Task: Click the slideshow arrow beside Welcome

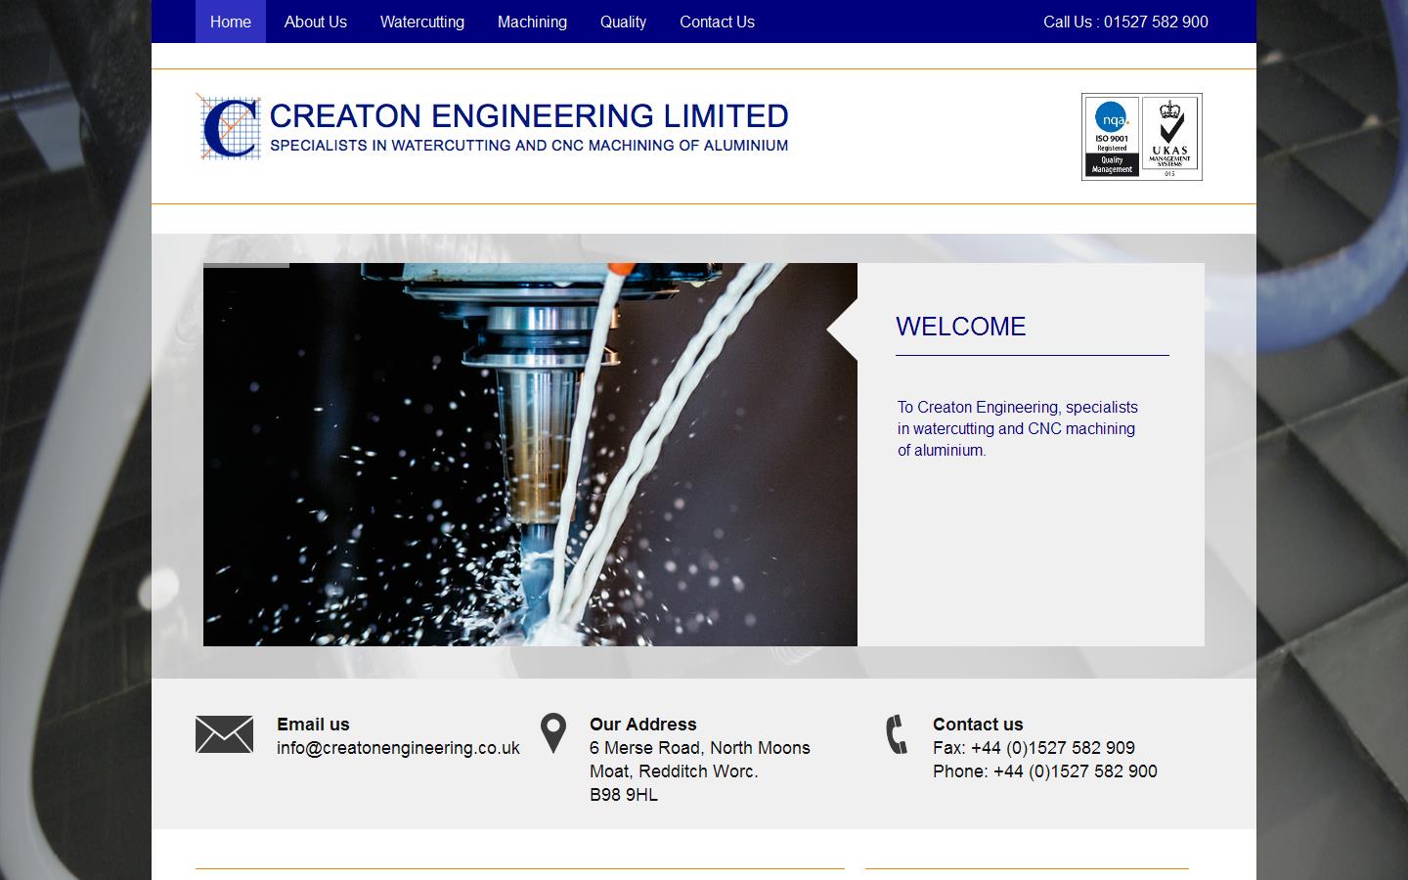Action: [841, 328]
